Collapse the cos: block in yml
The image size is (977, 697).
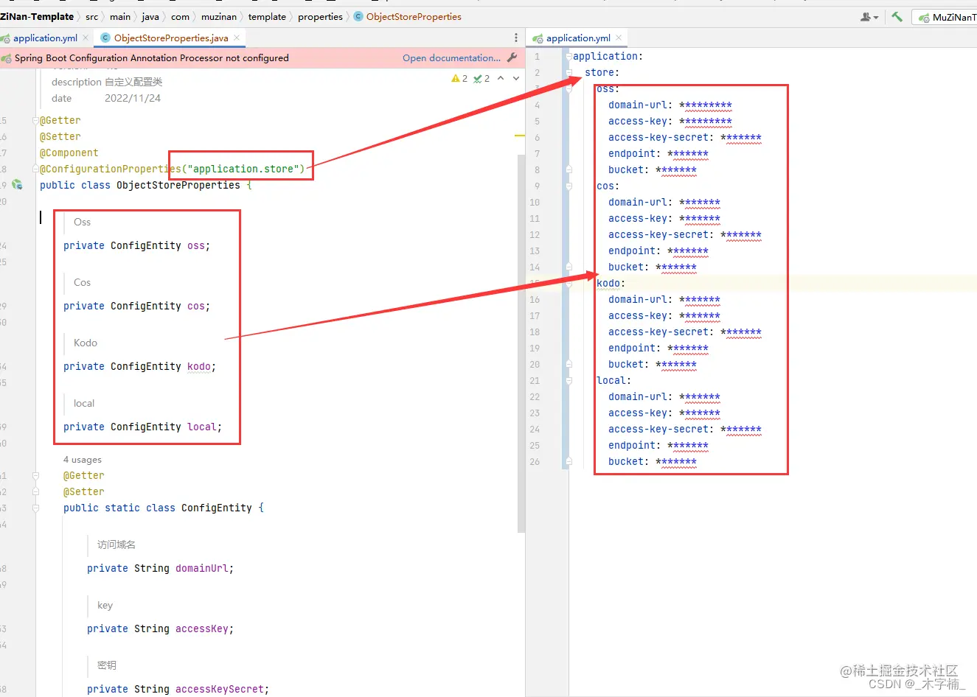click(x=569, y=186)
